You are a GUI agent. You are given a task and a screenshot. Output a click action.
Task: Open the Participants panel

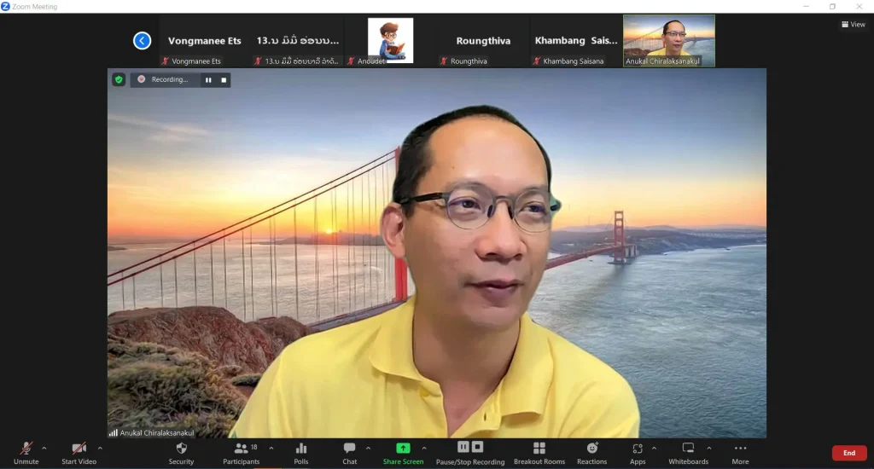point(242,453)
